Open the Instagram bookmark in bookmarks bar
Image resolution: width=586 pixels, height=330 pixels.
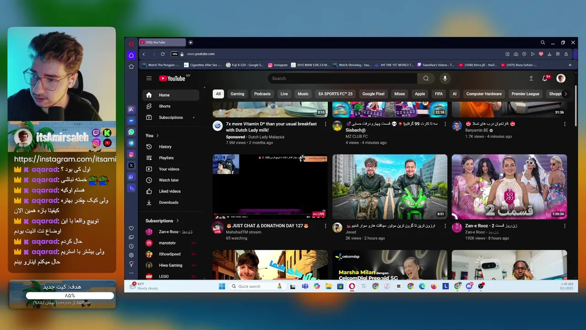pos(277,65)
